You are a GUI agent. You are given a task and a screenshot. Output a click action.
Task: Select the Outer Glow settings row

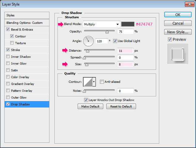pyautogui.click(x=27, y=97)
